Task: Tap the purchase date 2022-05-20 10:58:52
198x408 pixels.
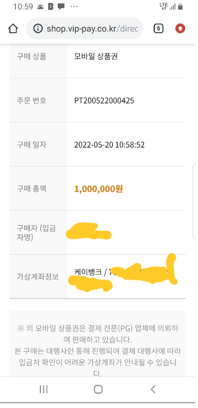Action: 109,145
